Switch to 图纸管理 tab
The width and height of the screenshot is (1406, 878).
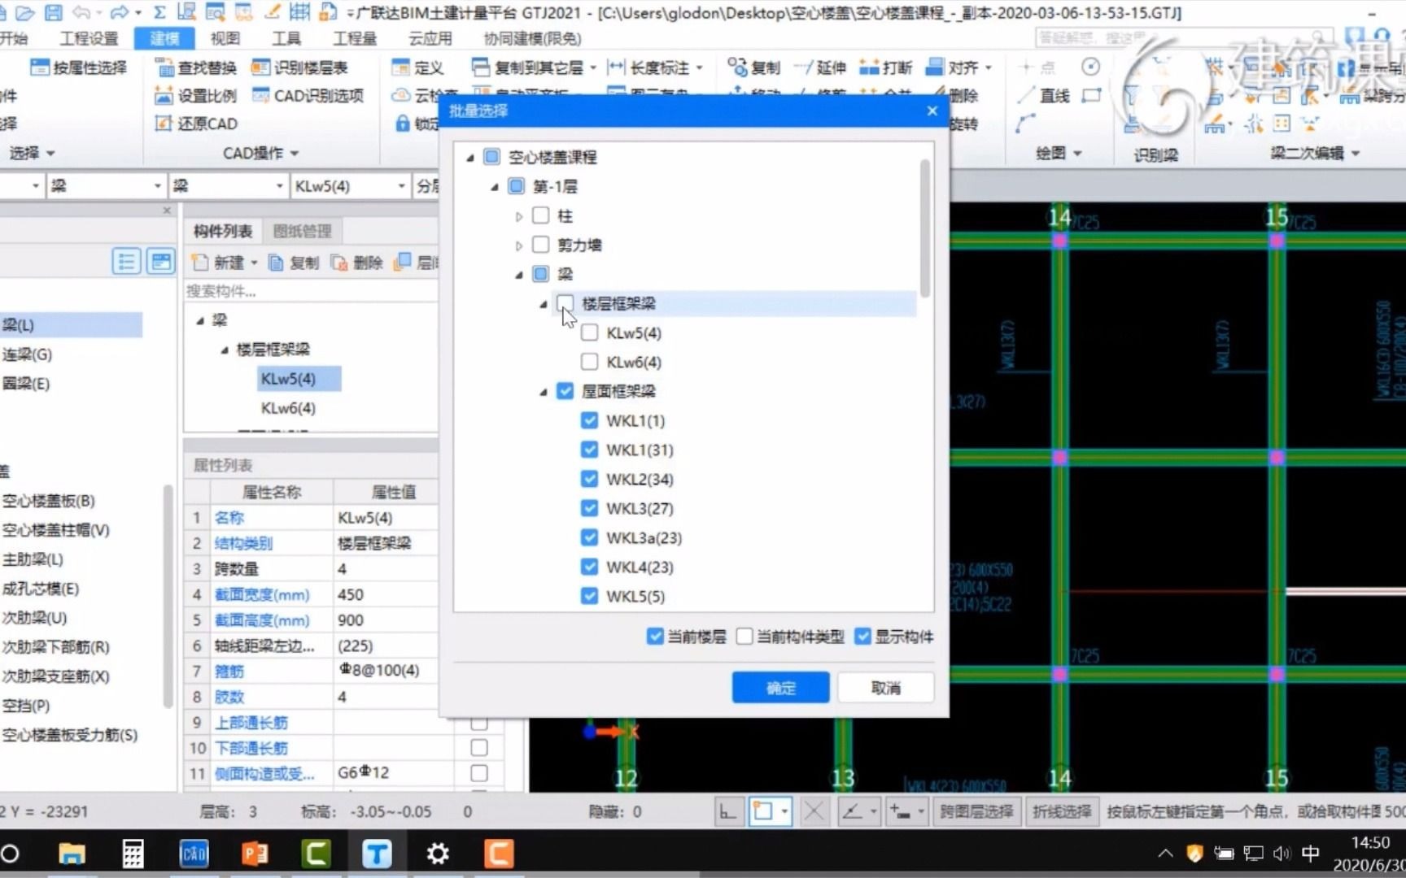[302, 231]
